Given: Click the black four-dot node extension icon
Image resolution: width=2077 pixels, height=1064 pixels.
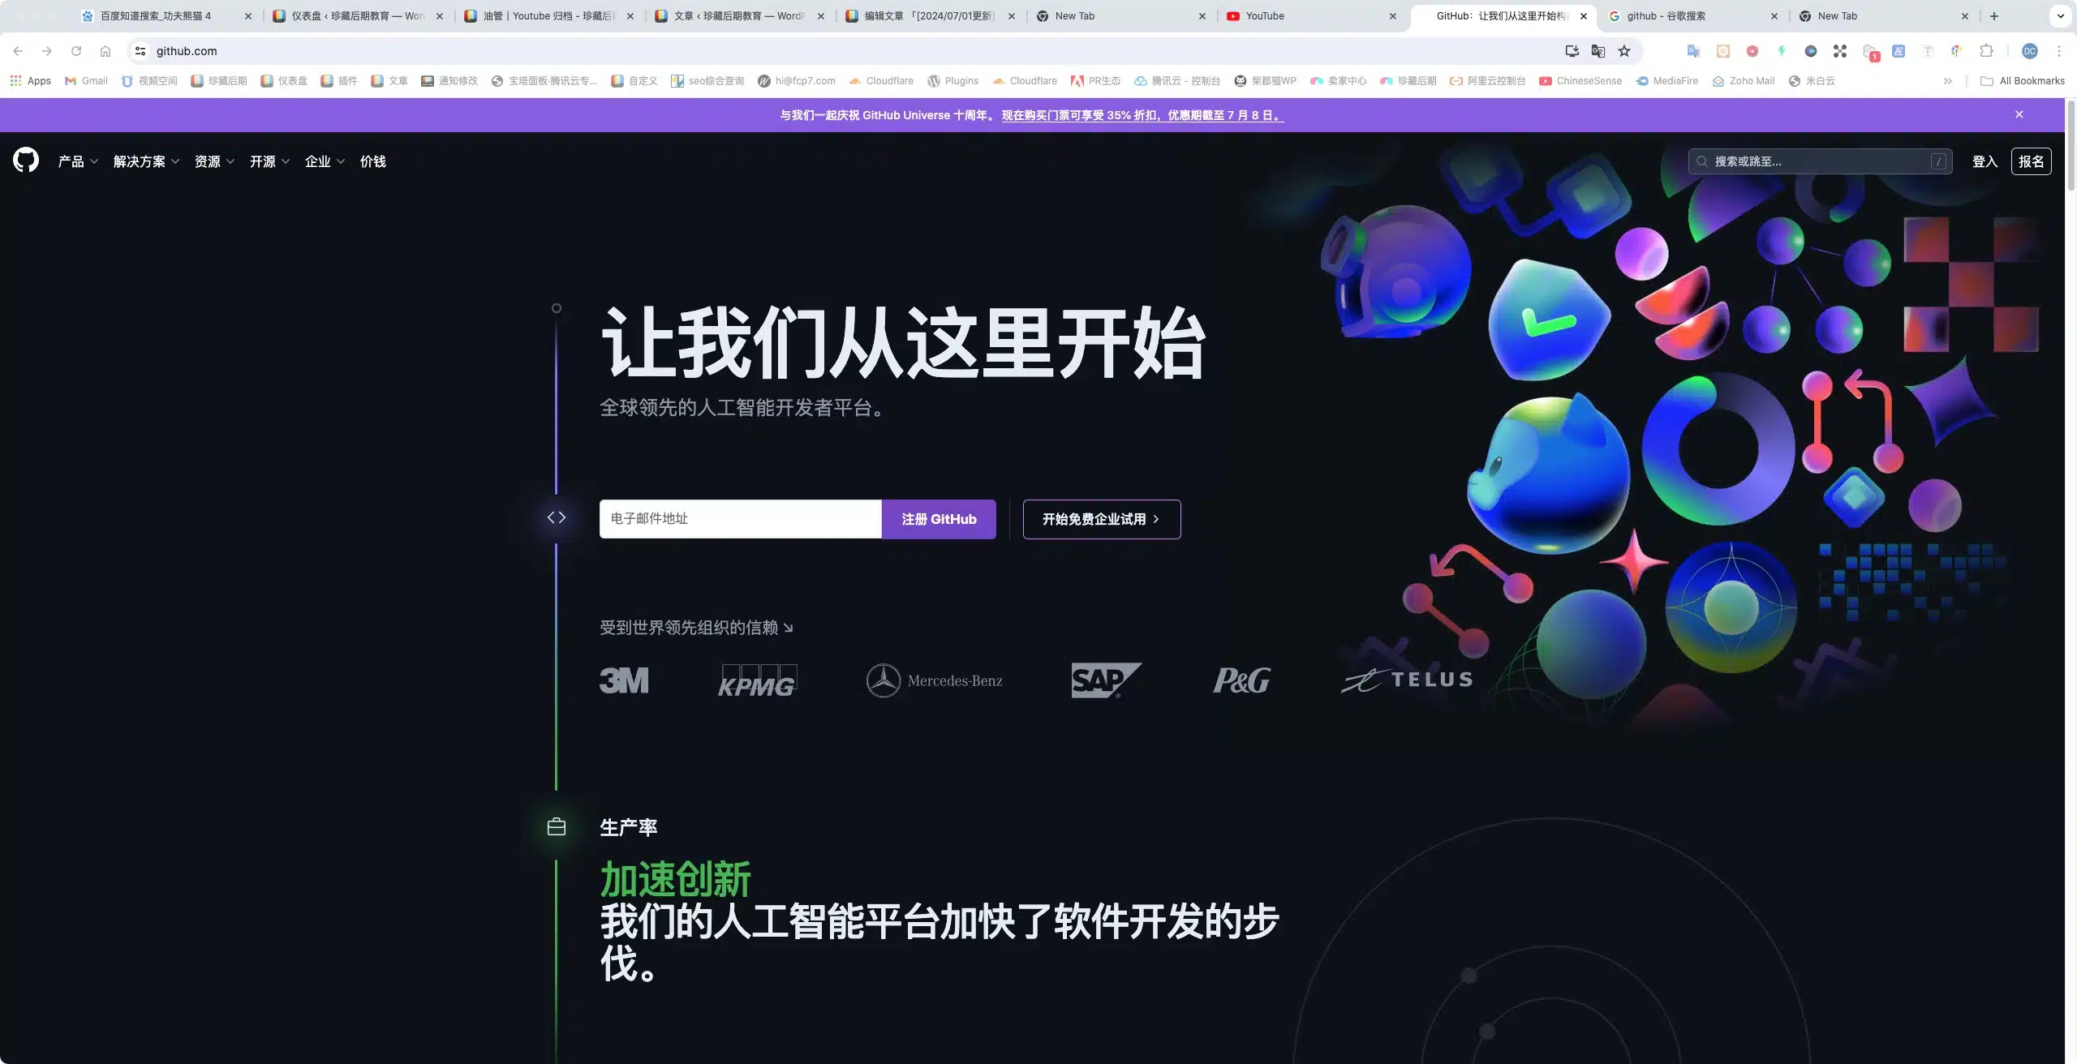Looking at the screenshot, I should 1840,51.
